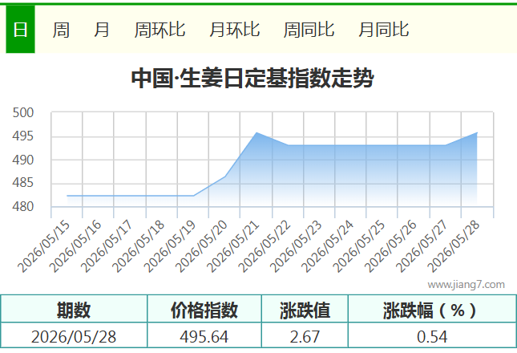The height and width of the screenshot is (353, 517).
Task: Click the 2026/05/28 end point on chart
Action: coord(477,132)
